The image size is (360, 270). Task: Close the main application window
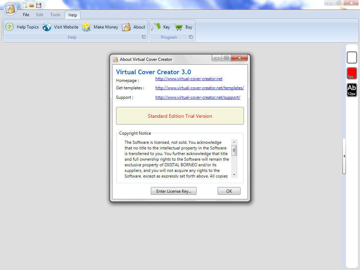(352, 3)
